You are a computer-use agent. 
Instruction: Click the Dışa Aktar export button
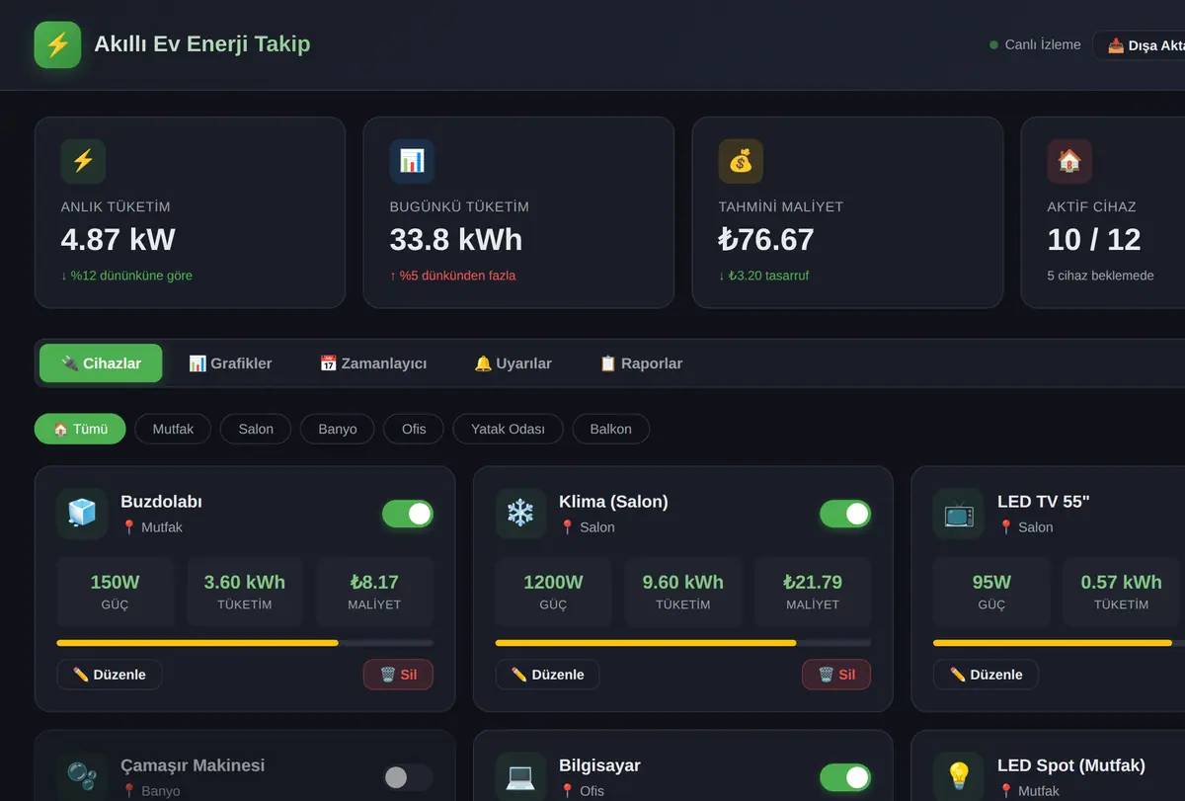click(x=1139, y=45)
